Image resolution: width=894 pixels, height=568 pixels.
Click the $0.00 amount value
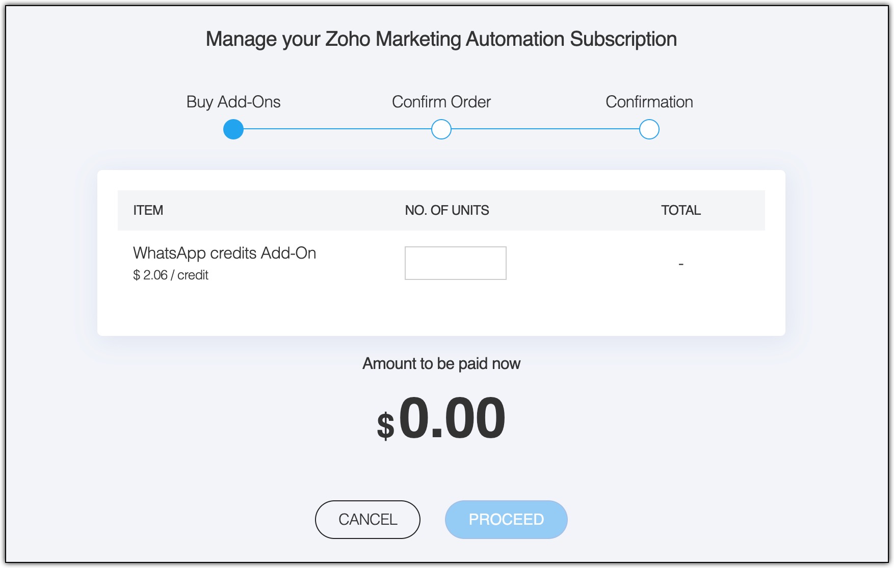[x=441, y=418]
